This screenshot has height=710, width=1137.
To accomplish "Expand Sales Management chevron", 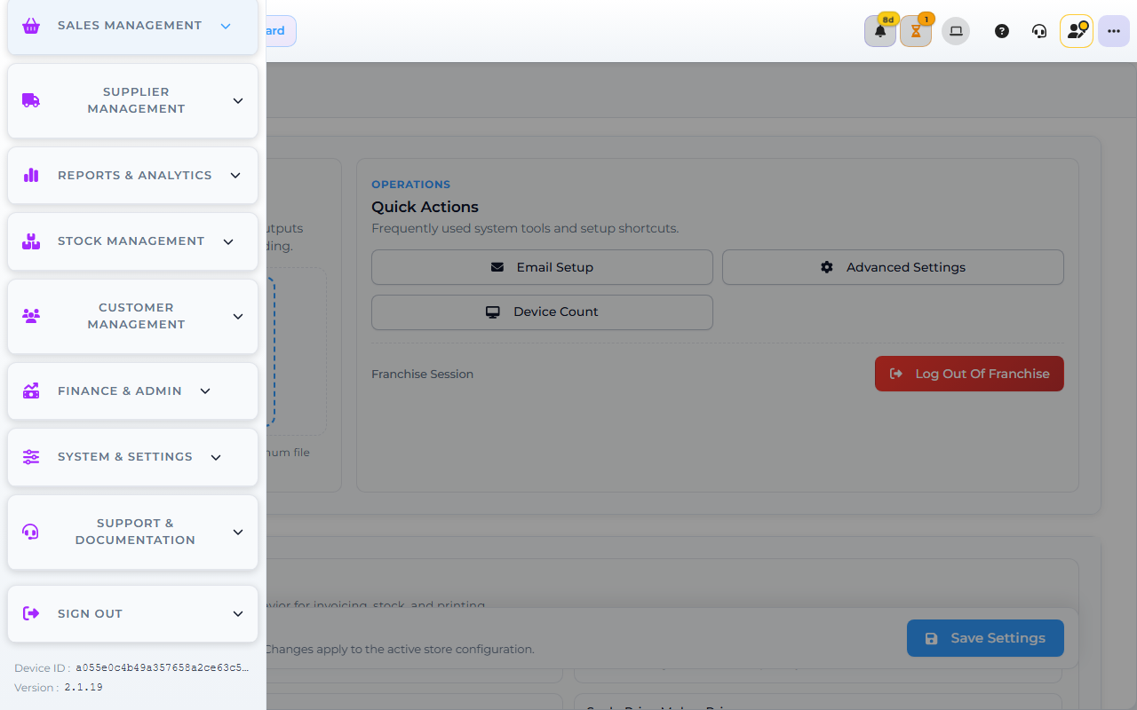I will [x=226, y=26].
